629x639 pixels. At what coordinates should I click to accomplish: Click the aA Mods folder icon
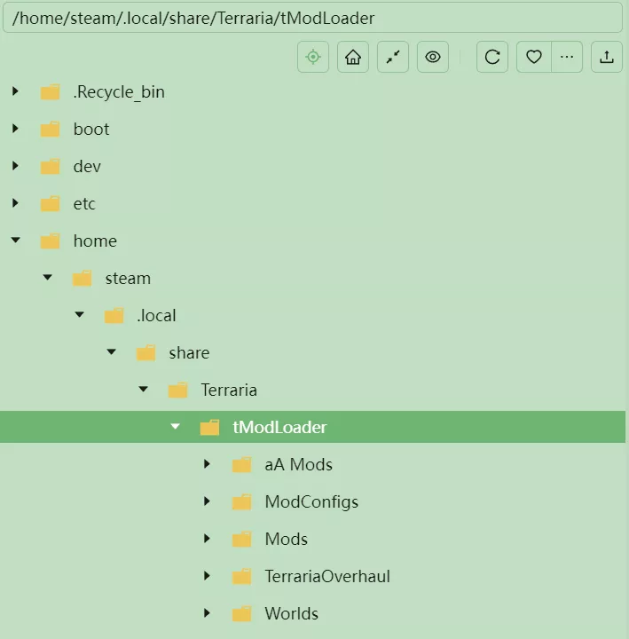click(242, 464)
